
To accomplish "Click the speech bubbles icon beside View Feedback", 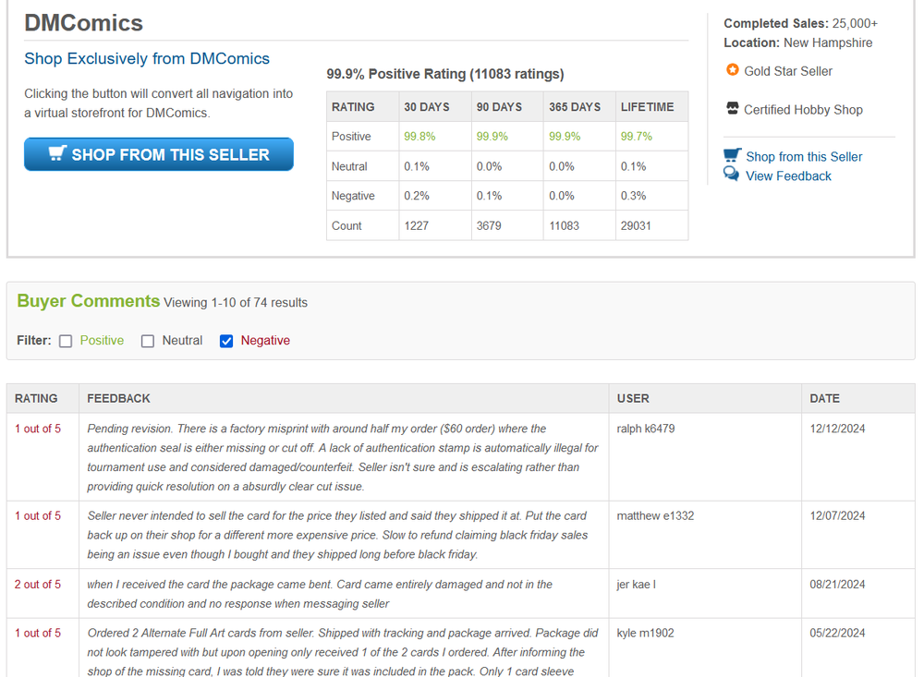I will point(731,174).
